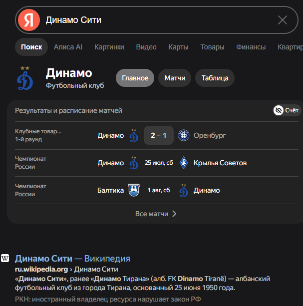Switch to the Финансы tab

coord(251,47)
